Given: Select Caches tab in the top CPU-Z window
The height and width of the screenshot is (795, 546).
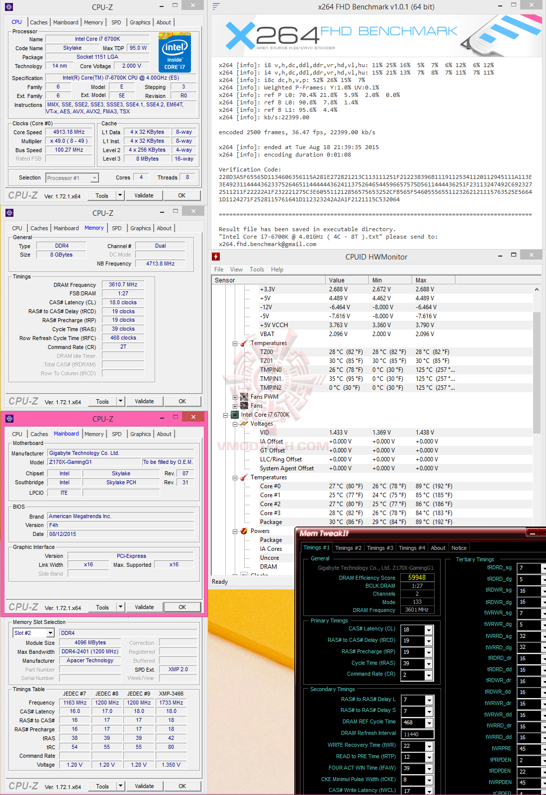Looking at the screenshot, I should [39, 22].
